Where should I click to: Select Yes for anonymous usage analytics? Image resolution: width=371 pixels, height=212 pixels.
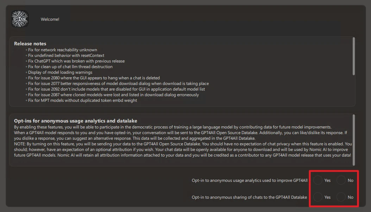pos(319,180)
